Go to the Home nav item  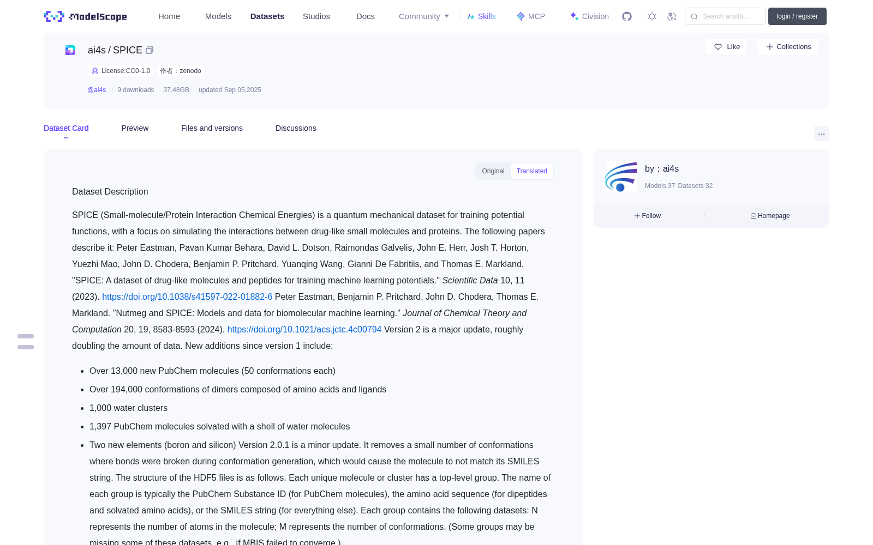pos(169,16)
